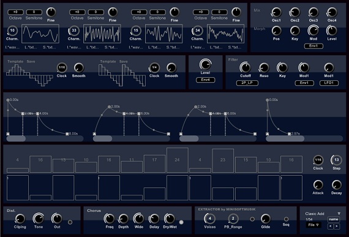Click the Charm. knob showing 33
349x237 pixels.
click(x=74, y=31)
